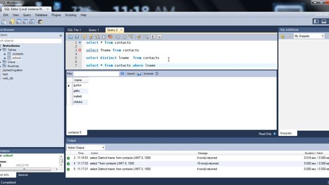Expand the school table node

point(5,58)
